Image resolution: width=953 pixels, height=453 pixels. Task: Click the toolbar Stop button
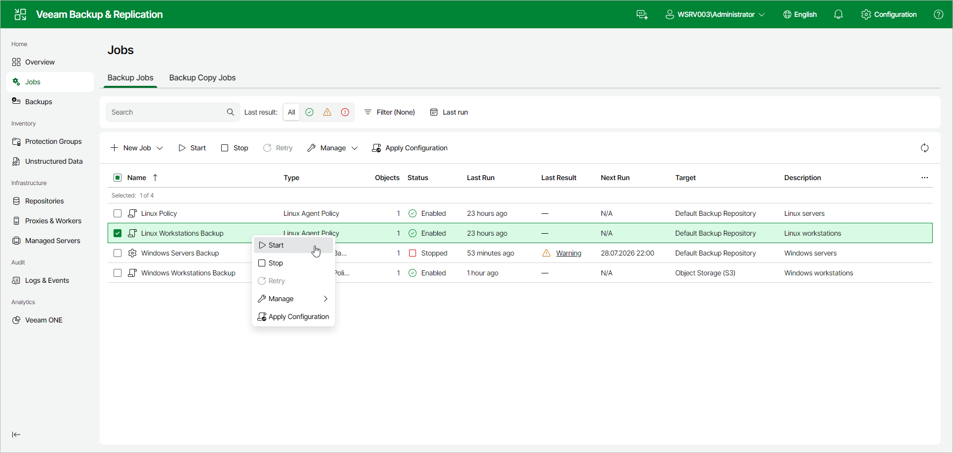[235, 148]
